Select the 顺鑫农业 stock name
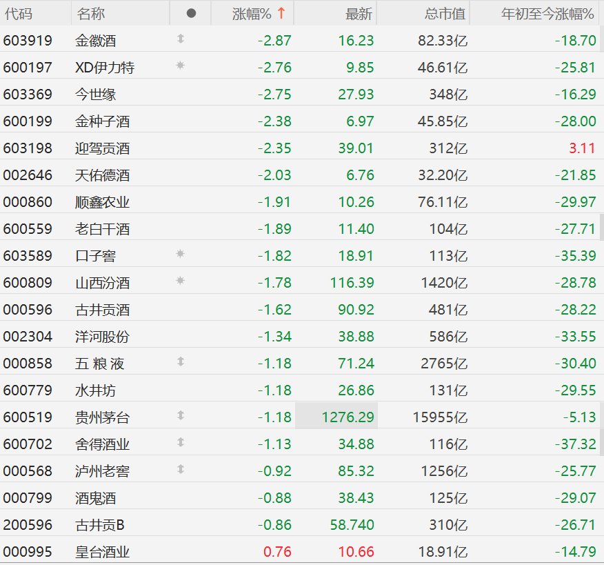Screen dimensions: 604x565 coord(103,202)
